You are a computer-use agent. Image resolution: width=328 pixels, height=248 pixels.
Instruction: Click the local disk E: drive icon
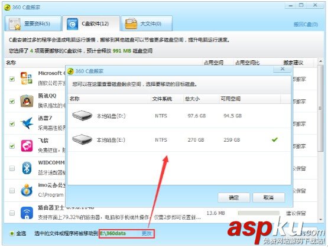pos(82,139)
